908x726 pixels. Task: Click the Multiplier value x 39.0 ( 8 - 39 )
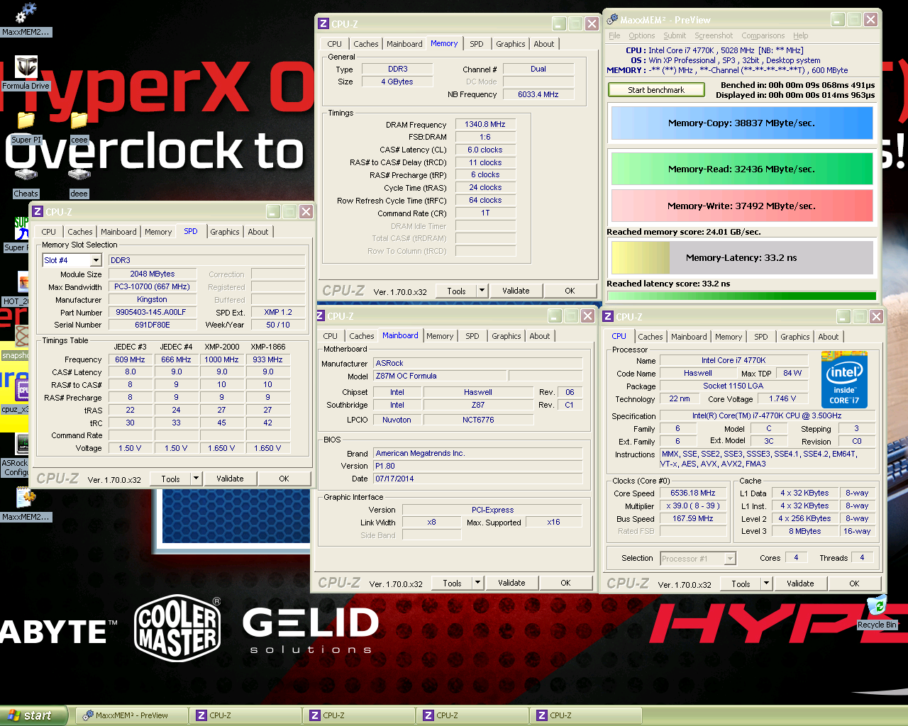(693, 506)
